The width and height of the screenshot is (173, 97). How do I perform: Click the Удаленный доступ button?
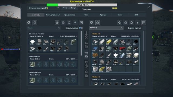click(69, 8)
